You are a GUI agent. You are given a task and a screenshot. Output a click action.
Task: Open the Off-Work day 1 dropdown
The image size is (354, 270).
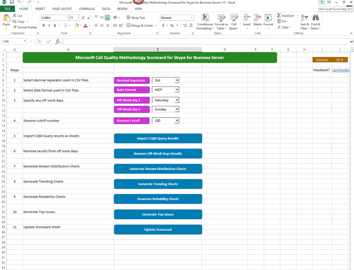tap(177, 100)
